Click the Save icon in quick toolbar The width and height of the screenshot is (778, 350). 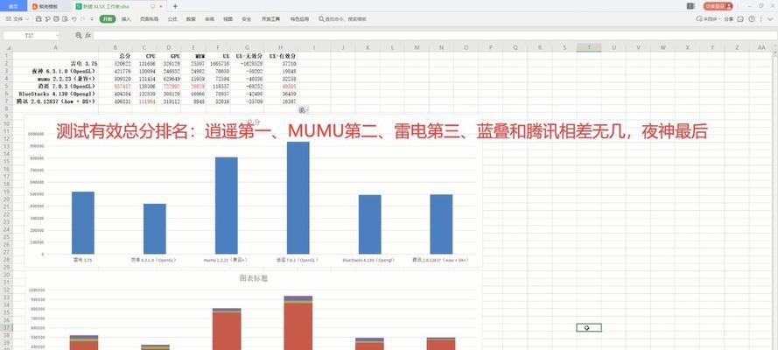(x=39, y=19)
